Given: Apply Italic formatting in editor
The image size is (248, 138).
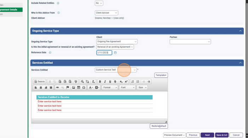Looking at the screenshot, I should (x=105, y=82).
